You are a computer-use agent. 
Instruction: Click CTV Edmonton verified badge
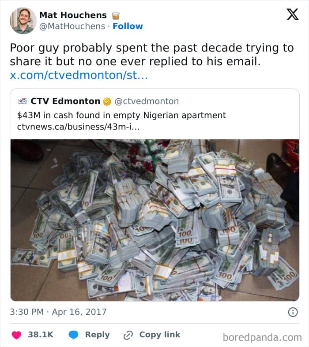(x=107, y=101)
